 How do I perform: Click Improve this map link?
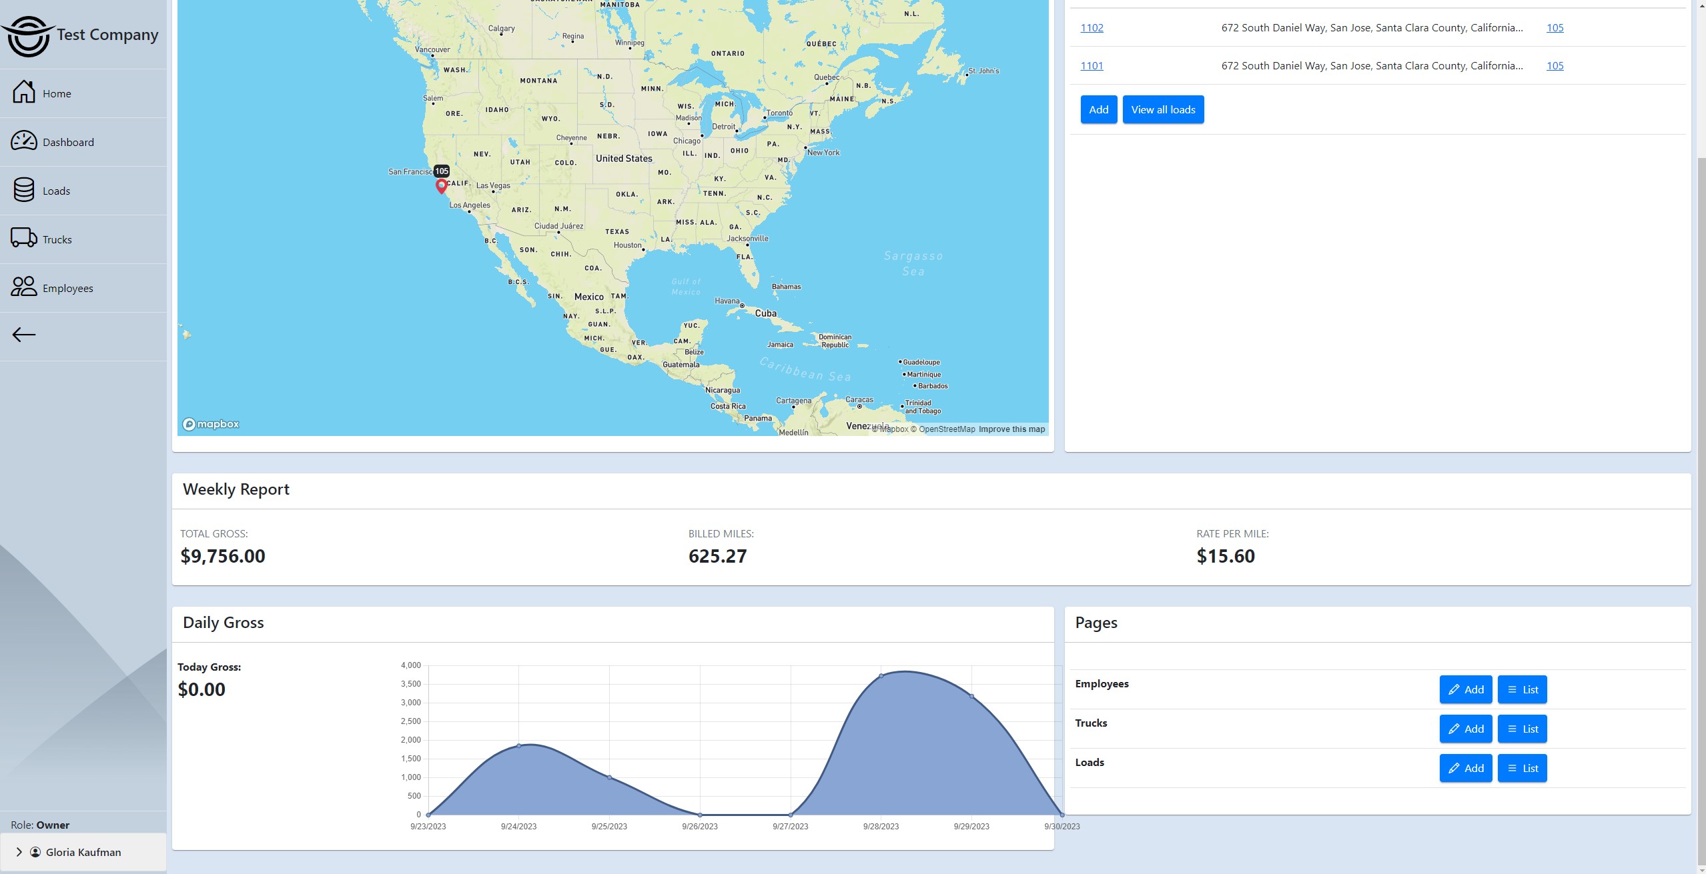tap(1011, 429)
